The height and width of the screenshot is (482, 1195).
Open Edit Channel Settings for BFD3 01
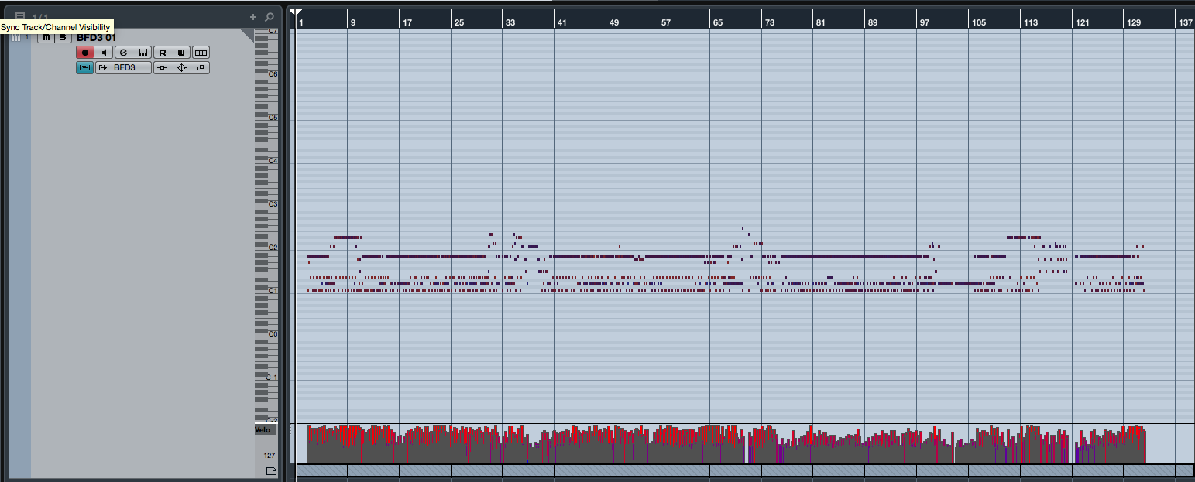(x=123, y=53)
